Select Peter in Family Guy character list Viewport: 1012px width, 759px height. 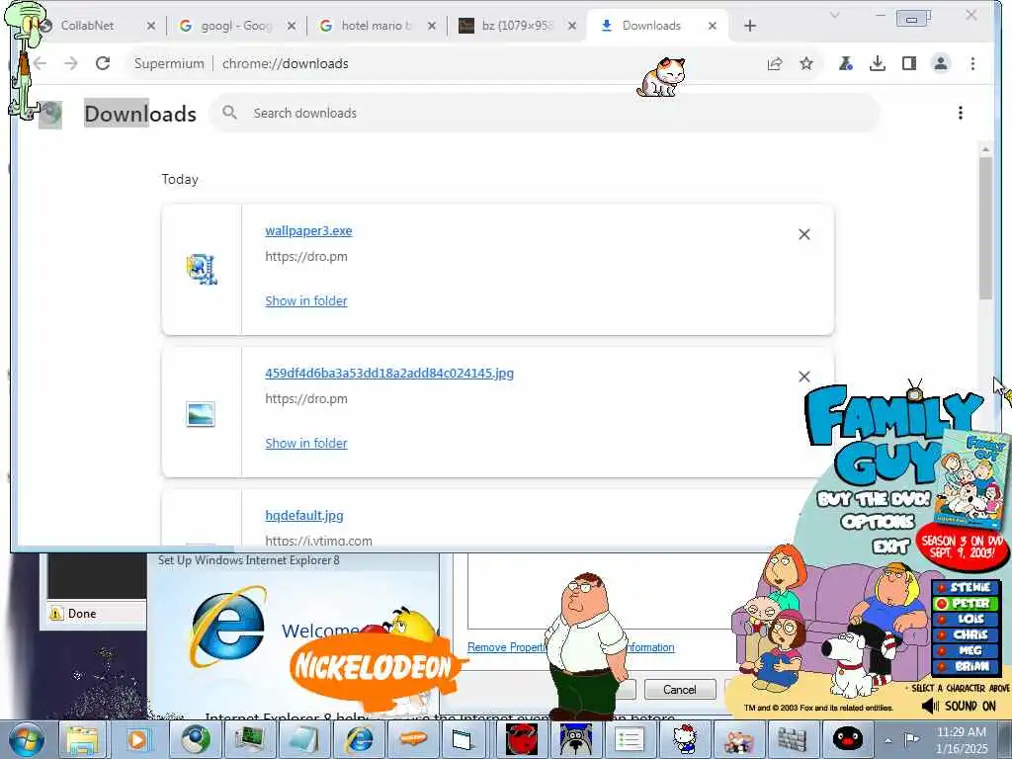pyautogui.click(x=965, y=604)
